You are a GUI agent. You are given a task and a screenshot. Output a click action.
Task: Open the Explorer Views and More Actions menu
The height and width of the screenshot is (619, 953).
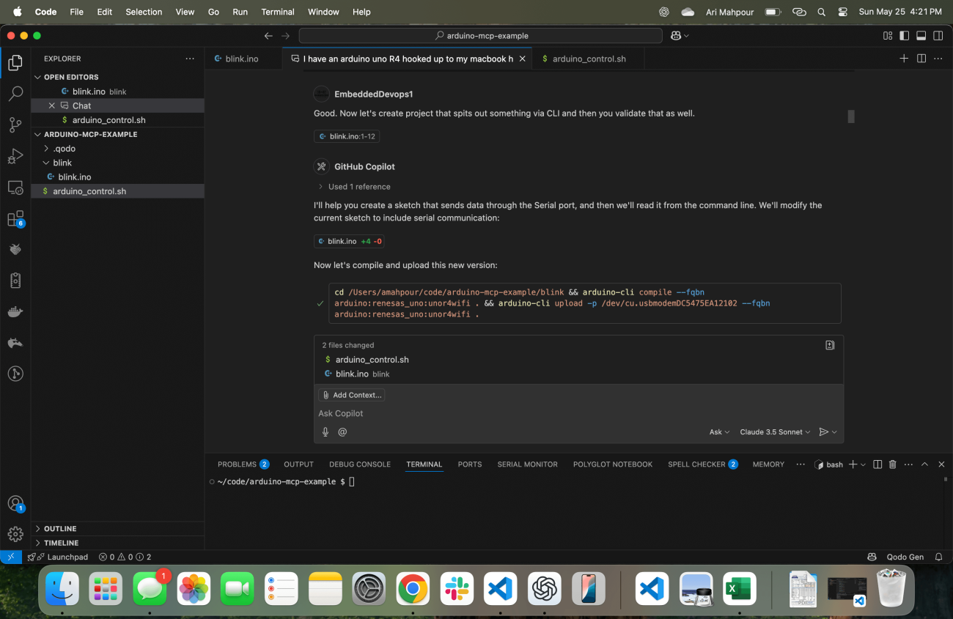pos(190,59)
